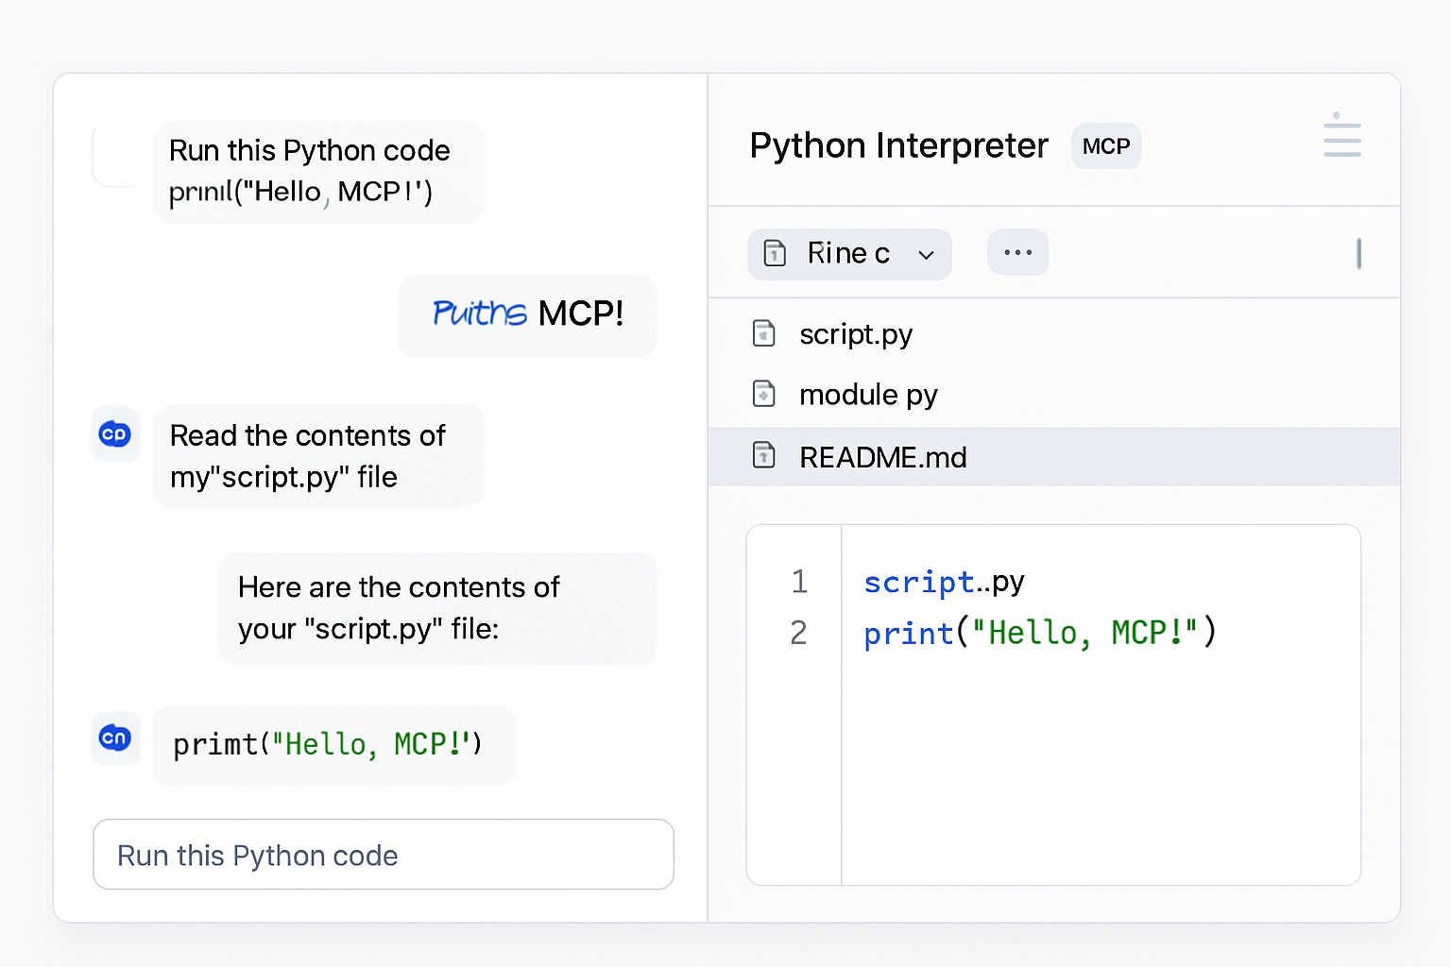Click the vertical scrollbar handle in the toolbar row
1451x967 pixels.
pos(1358,254)
